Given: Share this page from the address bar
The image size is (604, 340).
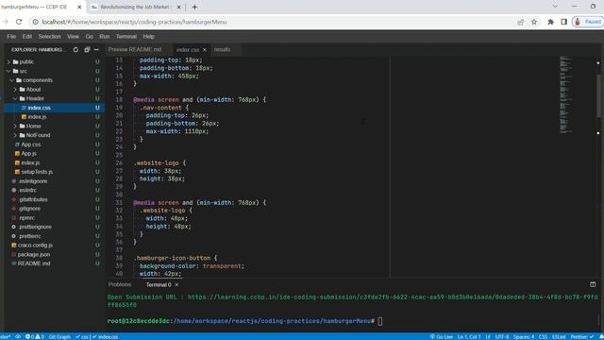Looking at the screenshot, I should 521,22.
